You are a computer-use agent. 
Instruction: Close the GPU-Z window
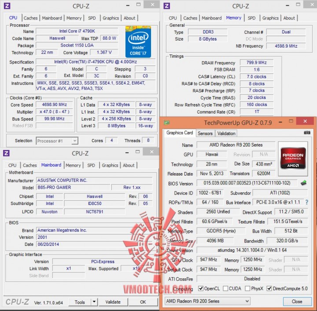305,121
